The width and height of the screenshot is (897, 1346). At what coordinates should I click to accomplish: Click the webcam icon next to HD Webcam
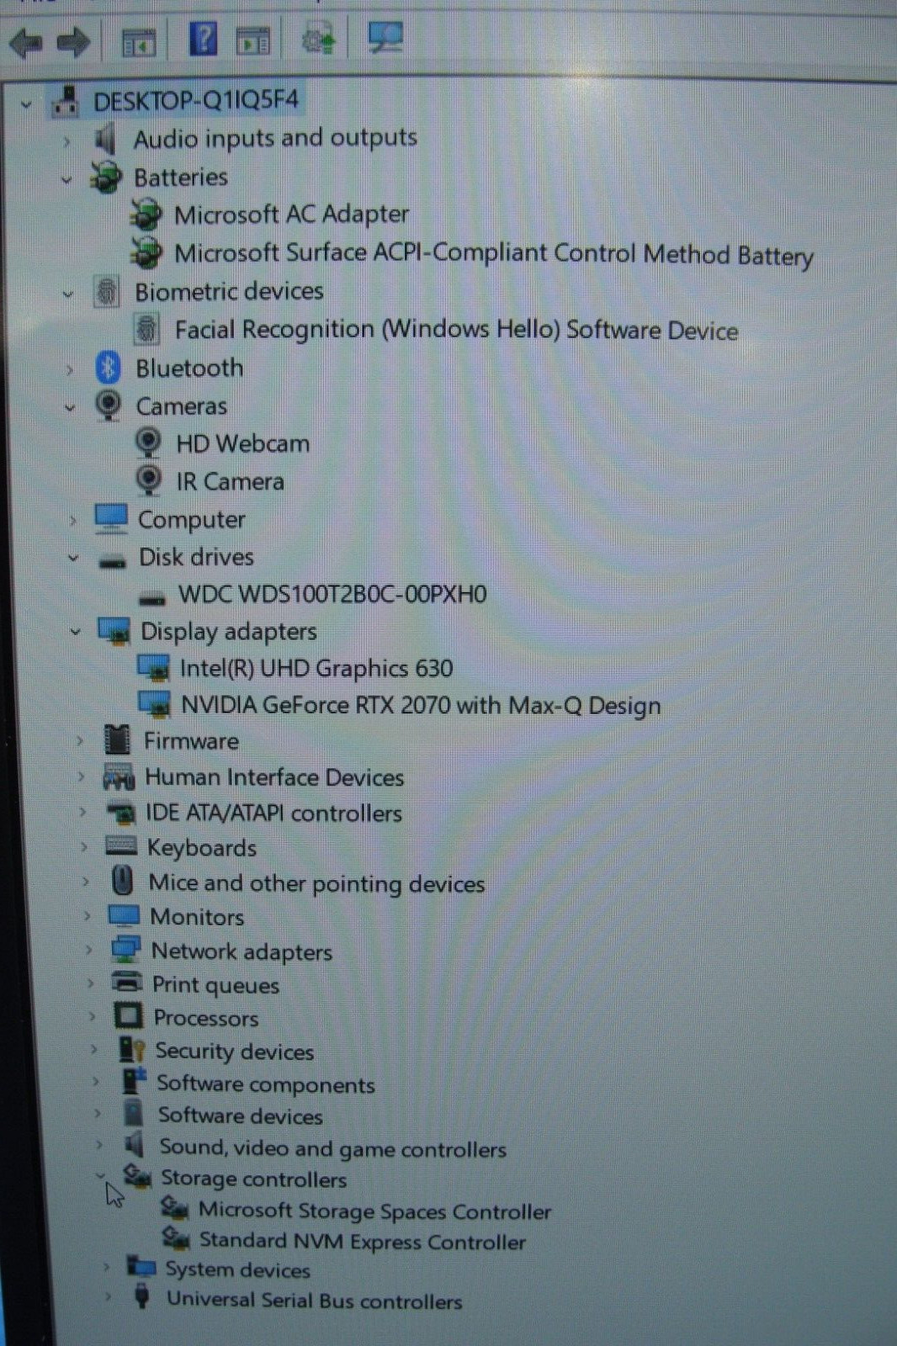point(149,442)
